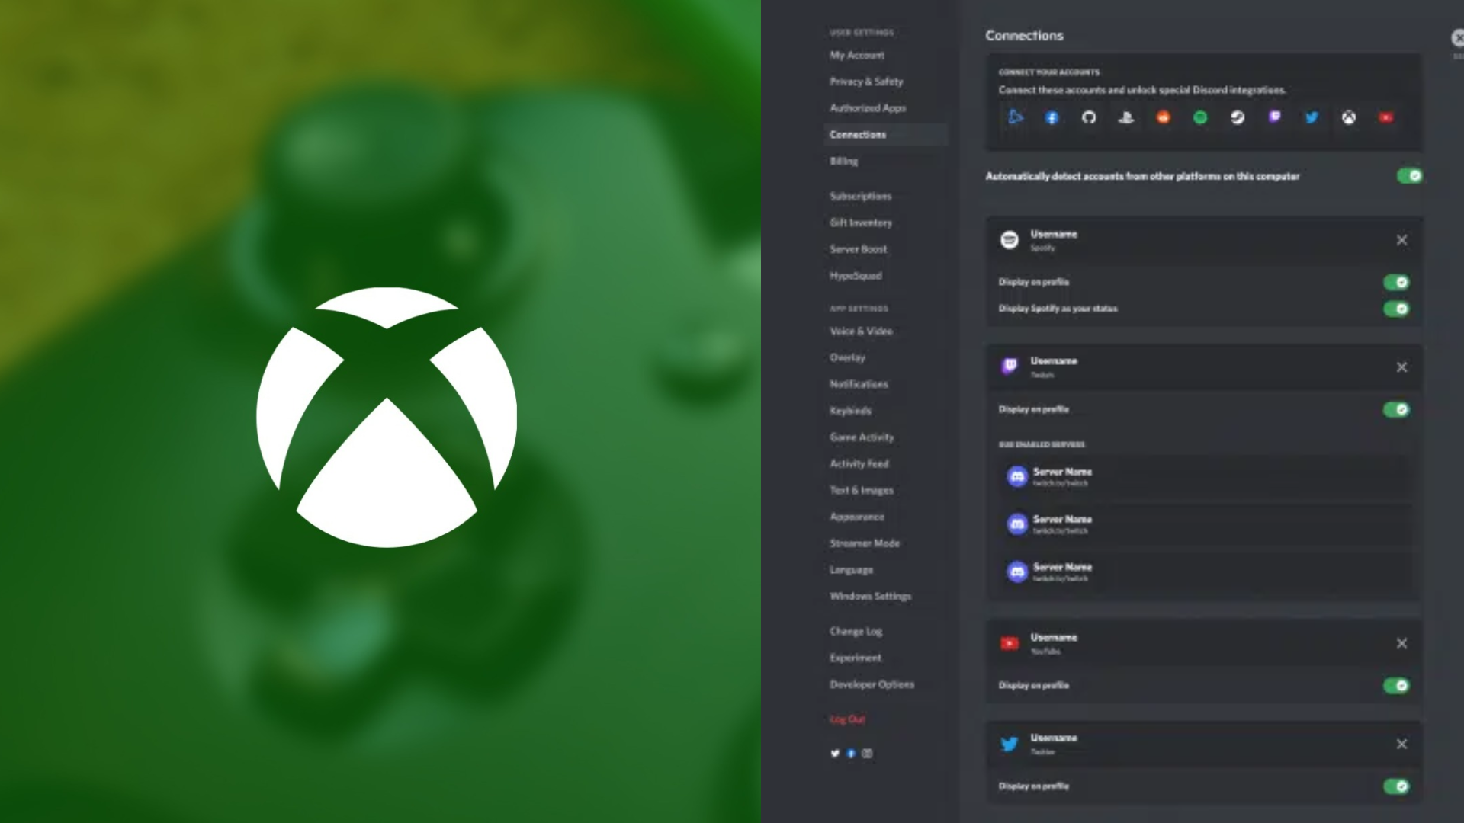Click the Twitch logo in the connected Twitch card
Image resolution: width=1464 pixels, height=823 pixels.
[x=1010, y=367]
